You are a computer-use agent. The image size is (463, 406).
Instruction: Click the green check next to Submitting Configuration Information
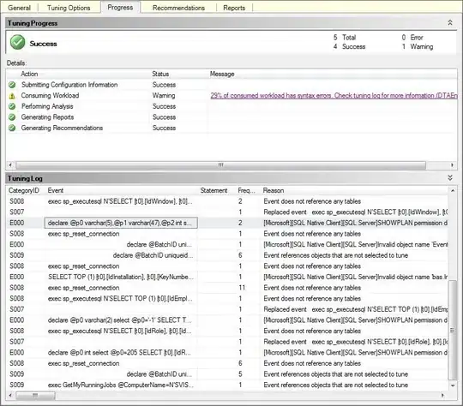[12, 85]
